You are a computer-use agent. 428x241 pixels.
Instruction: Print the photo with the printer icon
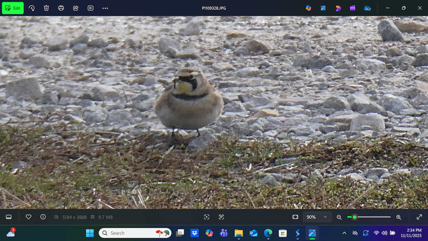(61, 8)
